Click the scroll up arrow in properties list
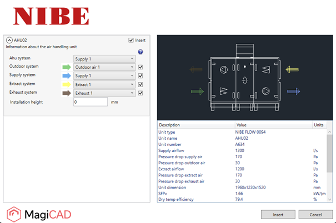The image size is (336, 223). pyautogui.click(x=329, y=132)
